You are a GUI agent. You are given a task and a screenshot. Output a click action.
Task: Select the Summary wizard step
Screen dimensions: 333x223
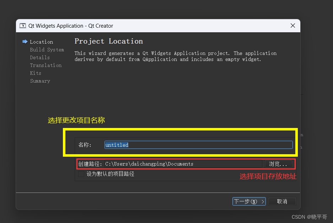(x=40, y=81)
